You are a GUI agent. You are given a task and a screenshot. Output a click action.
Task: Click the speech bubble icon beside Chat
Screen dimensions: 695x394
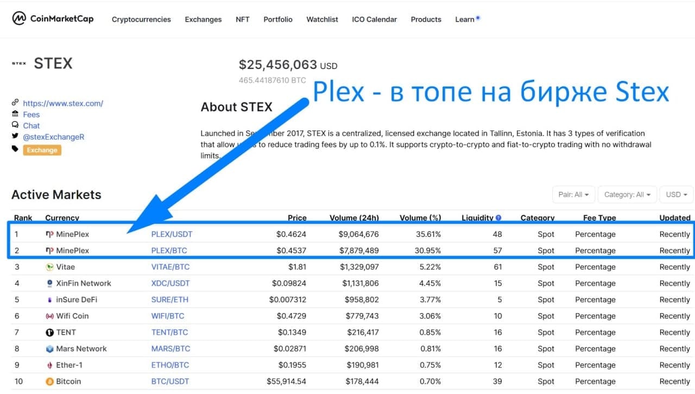15,126
